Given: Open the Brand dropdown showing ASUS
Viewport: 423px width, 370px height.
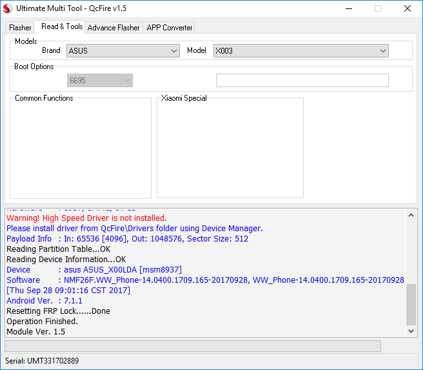Looking at the screenshot, I should [123, 51].
